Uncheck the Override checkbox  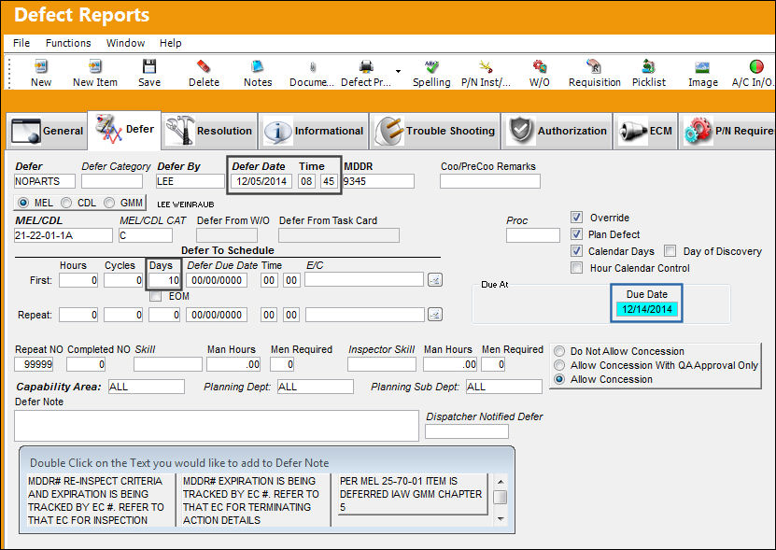click(x=576, y=218)
